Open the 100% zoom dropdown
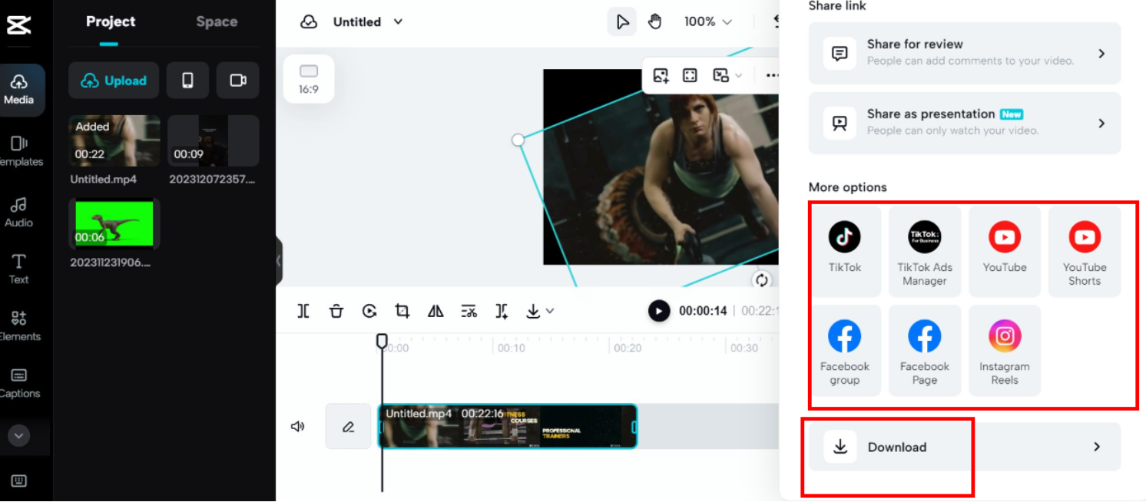 pos(707,21)
